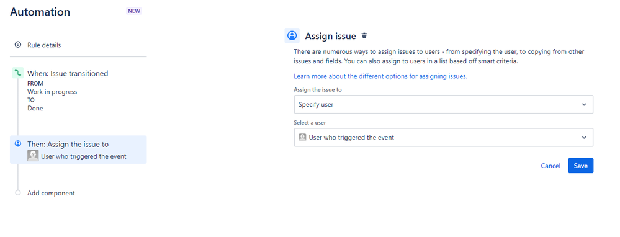Click the Rule details info icon
Screen dimensions: 620x237
pyautogui.click(x=18, y=45)
